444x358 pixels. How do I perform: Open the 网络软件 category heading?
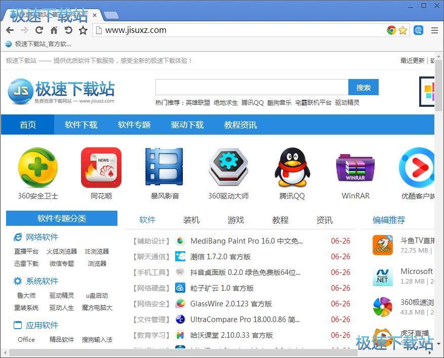pyautogui.click(x=42, y=237)
